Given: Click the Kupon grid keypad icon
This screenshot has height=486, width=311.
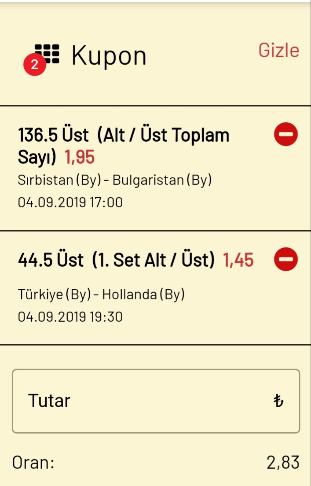Looking at the screenshot, I should [x=47, y=54].
